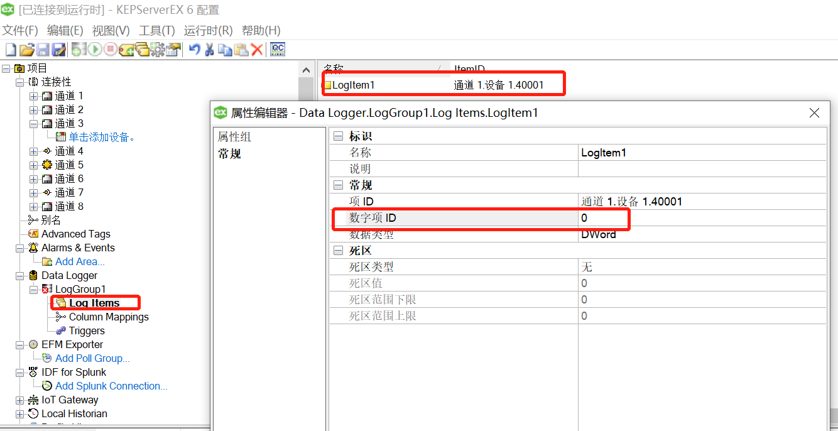Click the Properties toolbar icon
838x431 pixels.
[x=173, y=50]
